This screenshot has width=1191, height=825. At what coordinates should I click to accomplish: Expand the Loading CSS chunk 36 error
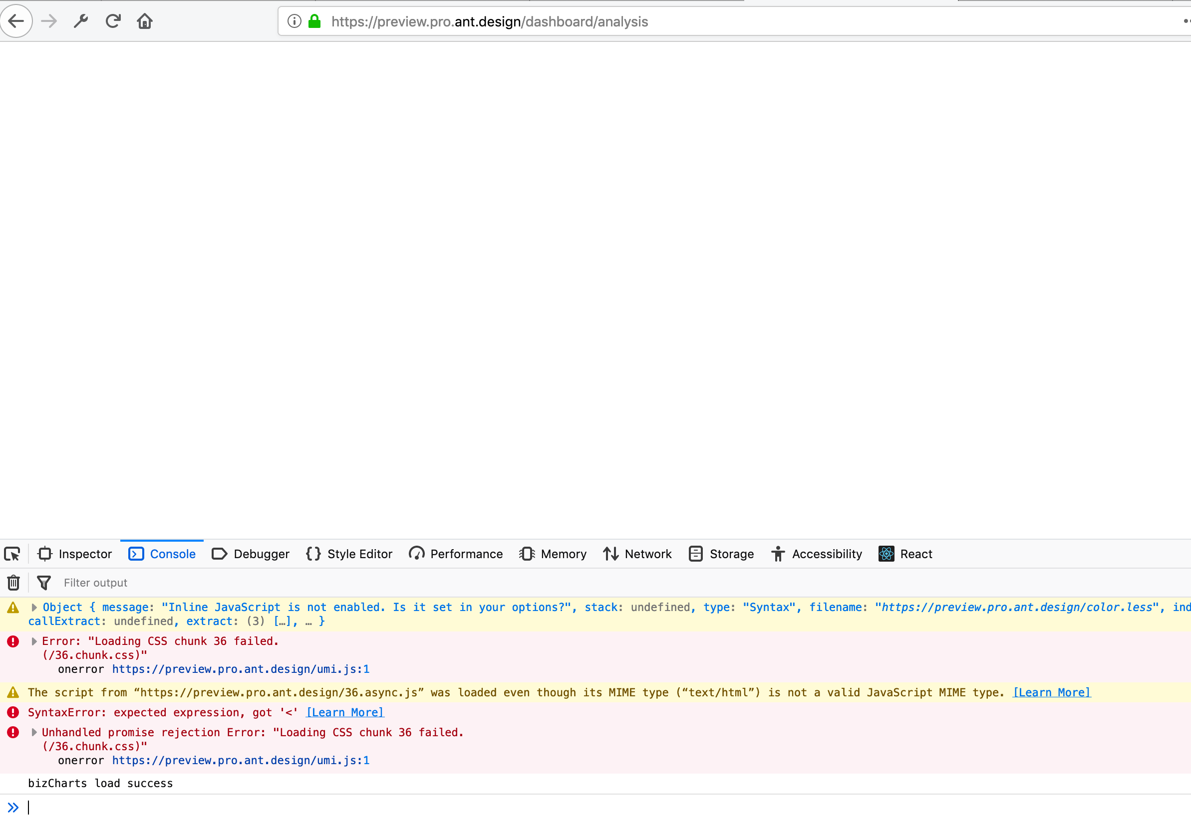tap(34, 641)
